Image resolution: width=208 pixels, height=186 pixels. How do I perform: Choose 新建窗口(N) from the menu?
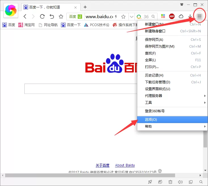(x=173, y=24)
